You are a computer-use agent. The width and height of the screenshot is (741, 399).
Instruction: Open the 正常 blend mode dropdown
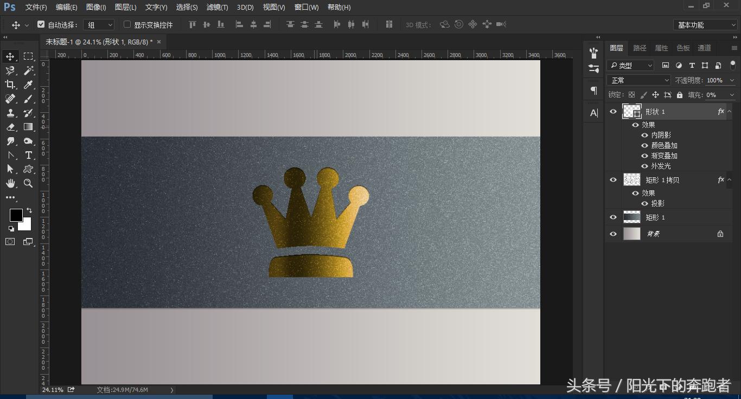639,80
